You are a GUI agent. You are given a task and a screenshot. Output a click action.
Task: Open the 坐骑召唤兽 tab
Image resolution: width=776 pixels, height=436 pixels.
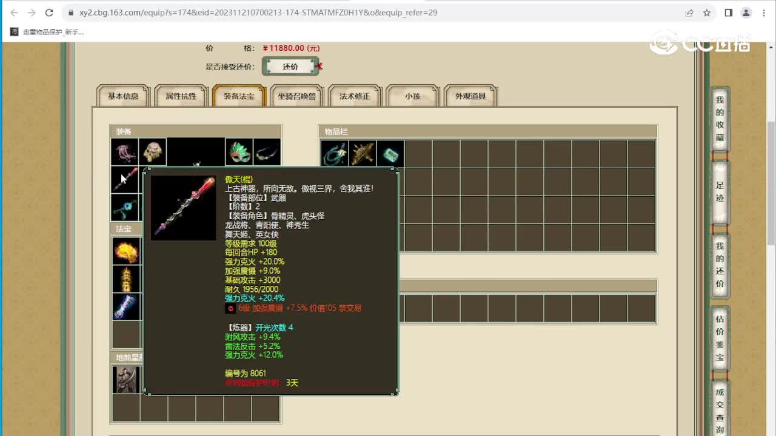pos(297,96)
